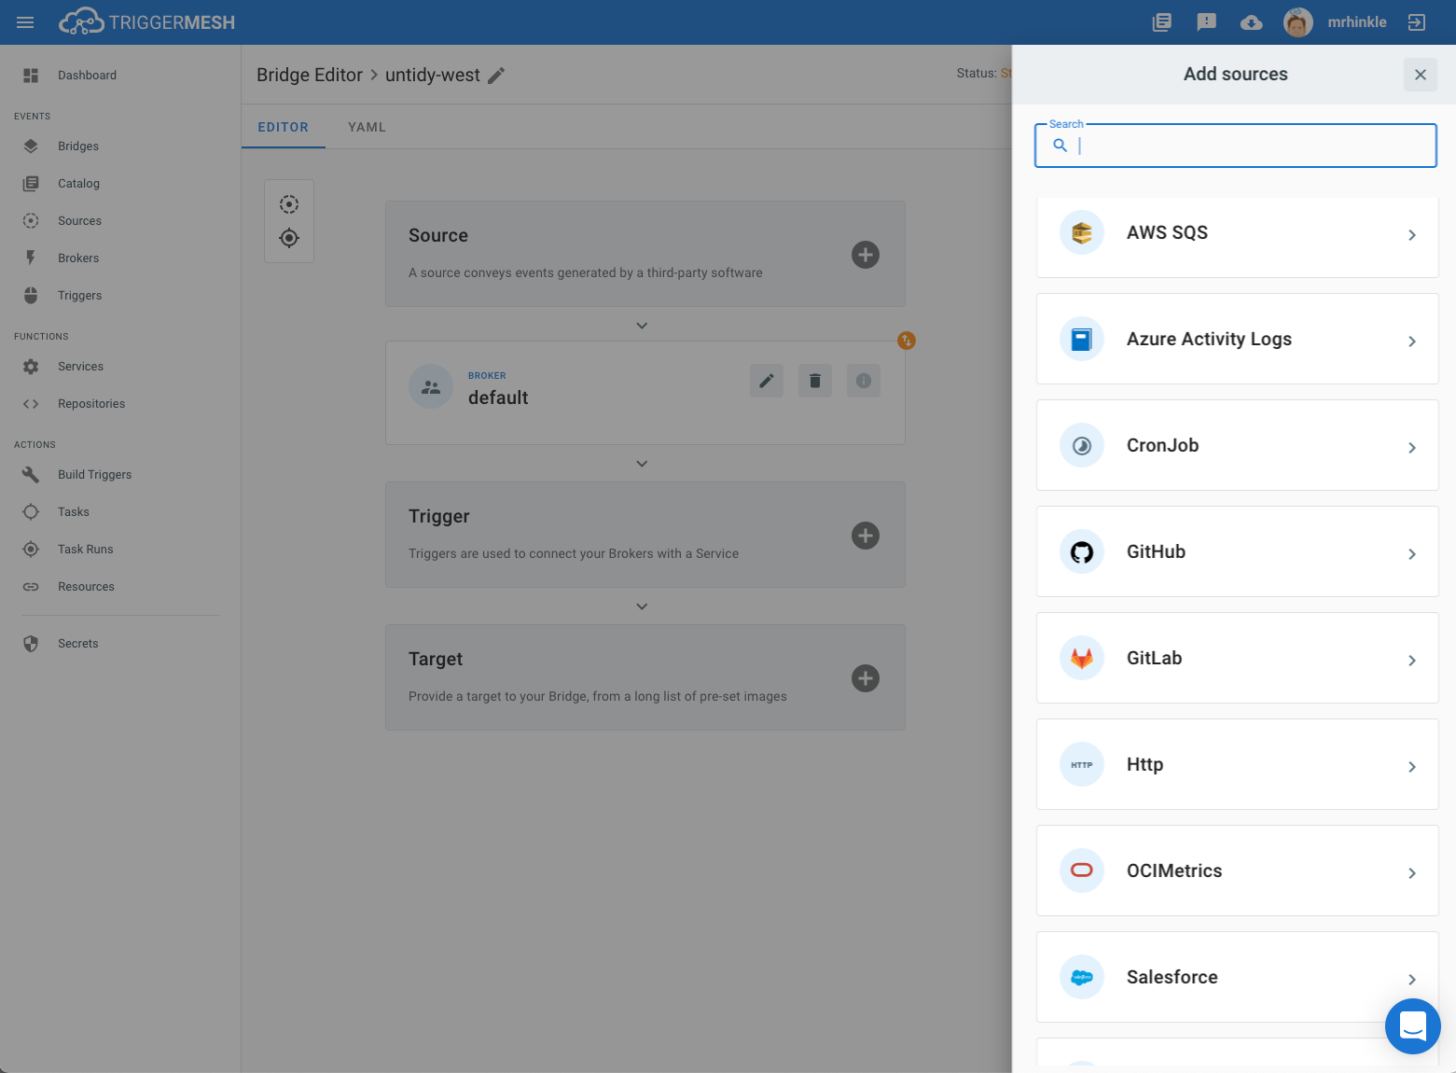Click the OCIMetrics Oracle logo
Screen dimensions: 1456x1073
tap(1082, 871)
